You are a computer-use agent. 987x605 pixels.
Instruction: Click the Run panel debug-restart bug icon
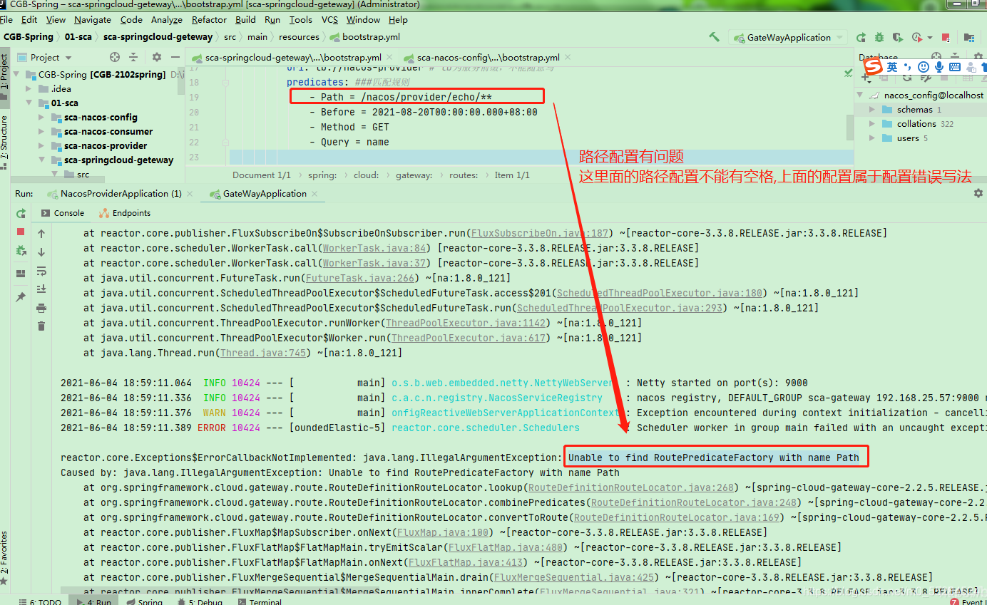pyautogui.click(x=21, y=250)
